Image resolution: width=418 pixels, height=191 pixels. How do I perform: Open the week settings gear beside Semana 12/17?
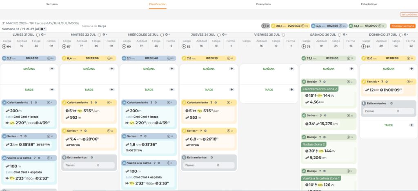tap(43, 29)
